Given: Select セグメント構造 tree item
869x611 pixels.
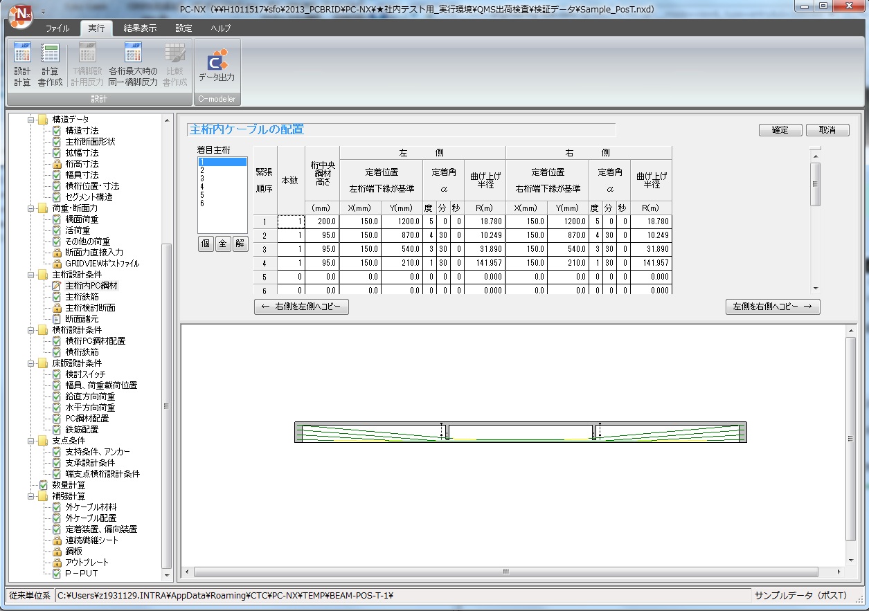Looking at the screenshot, I should [x=89, y=197].
